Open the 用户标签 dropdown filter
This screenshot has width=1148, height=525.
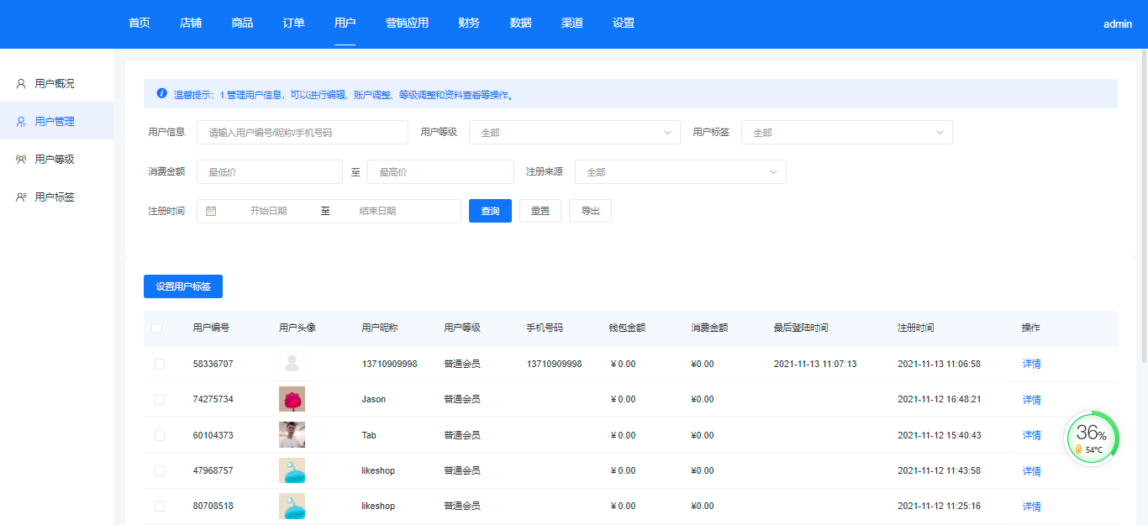click(846, 133)
